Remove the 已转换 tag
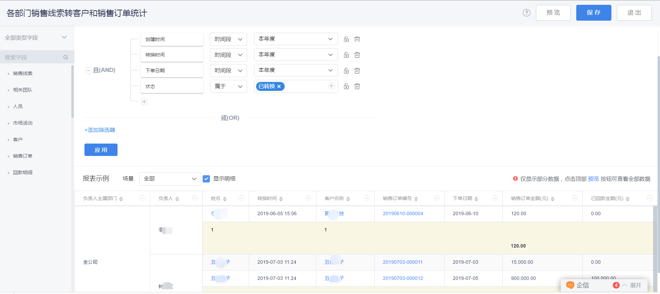This screenshot has height=294, width=660. (279, 86)
